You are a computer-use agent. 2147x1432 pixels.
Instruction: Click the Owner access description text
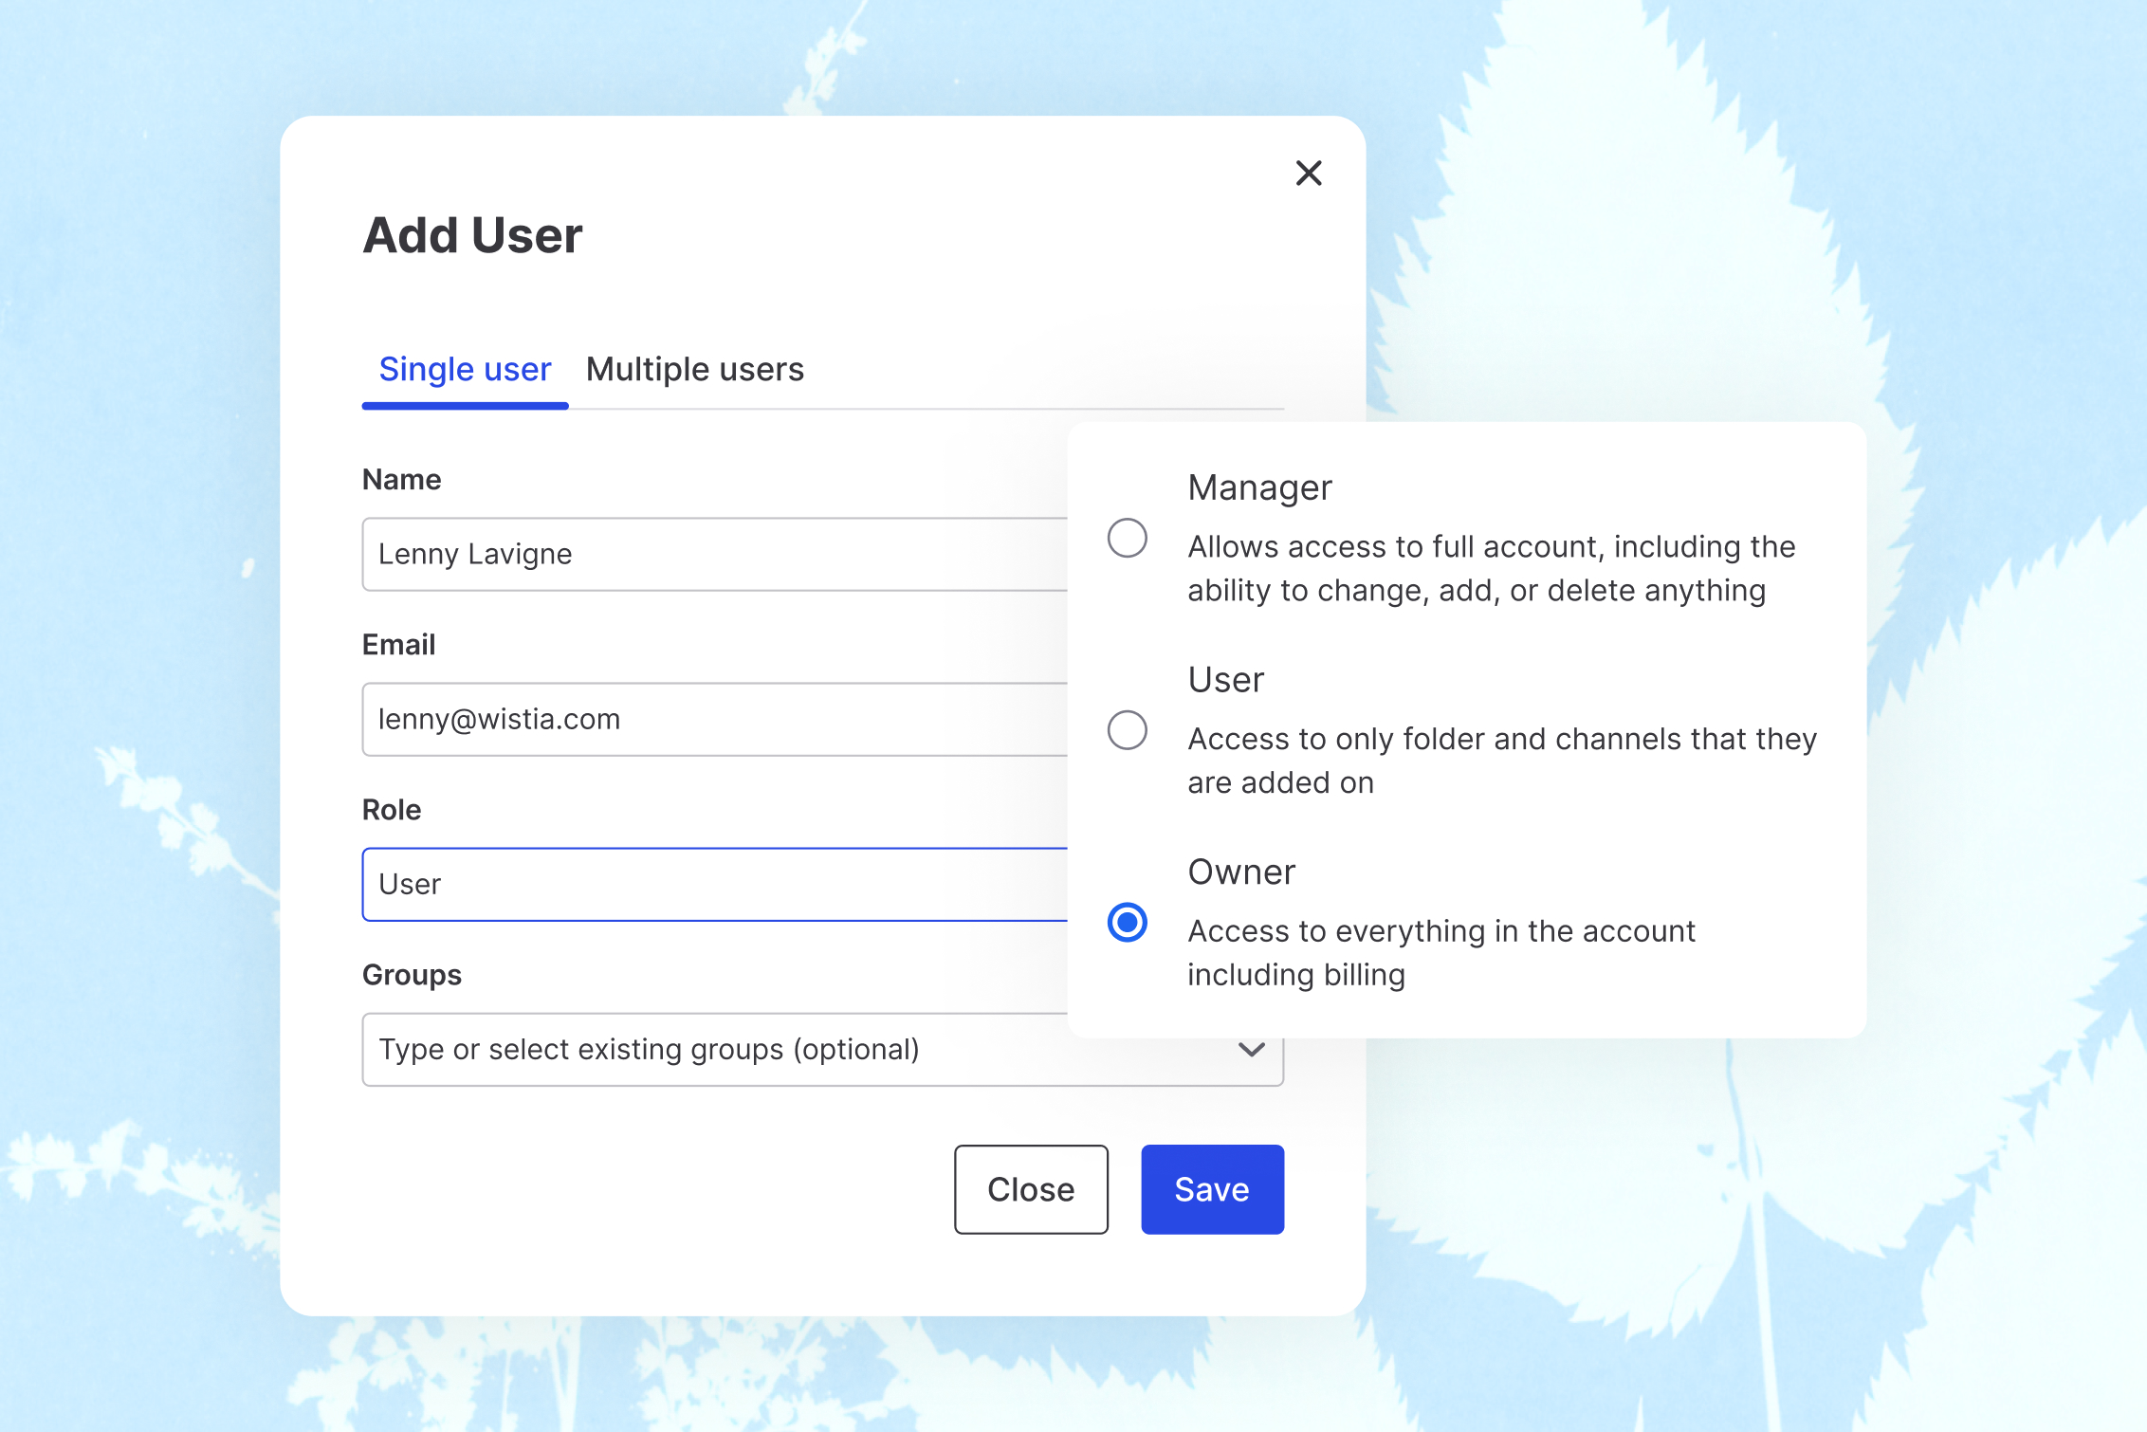(1442, 952)
